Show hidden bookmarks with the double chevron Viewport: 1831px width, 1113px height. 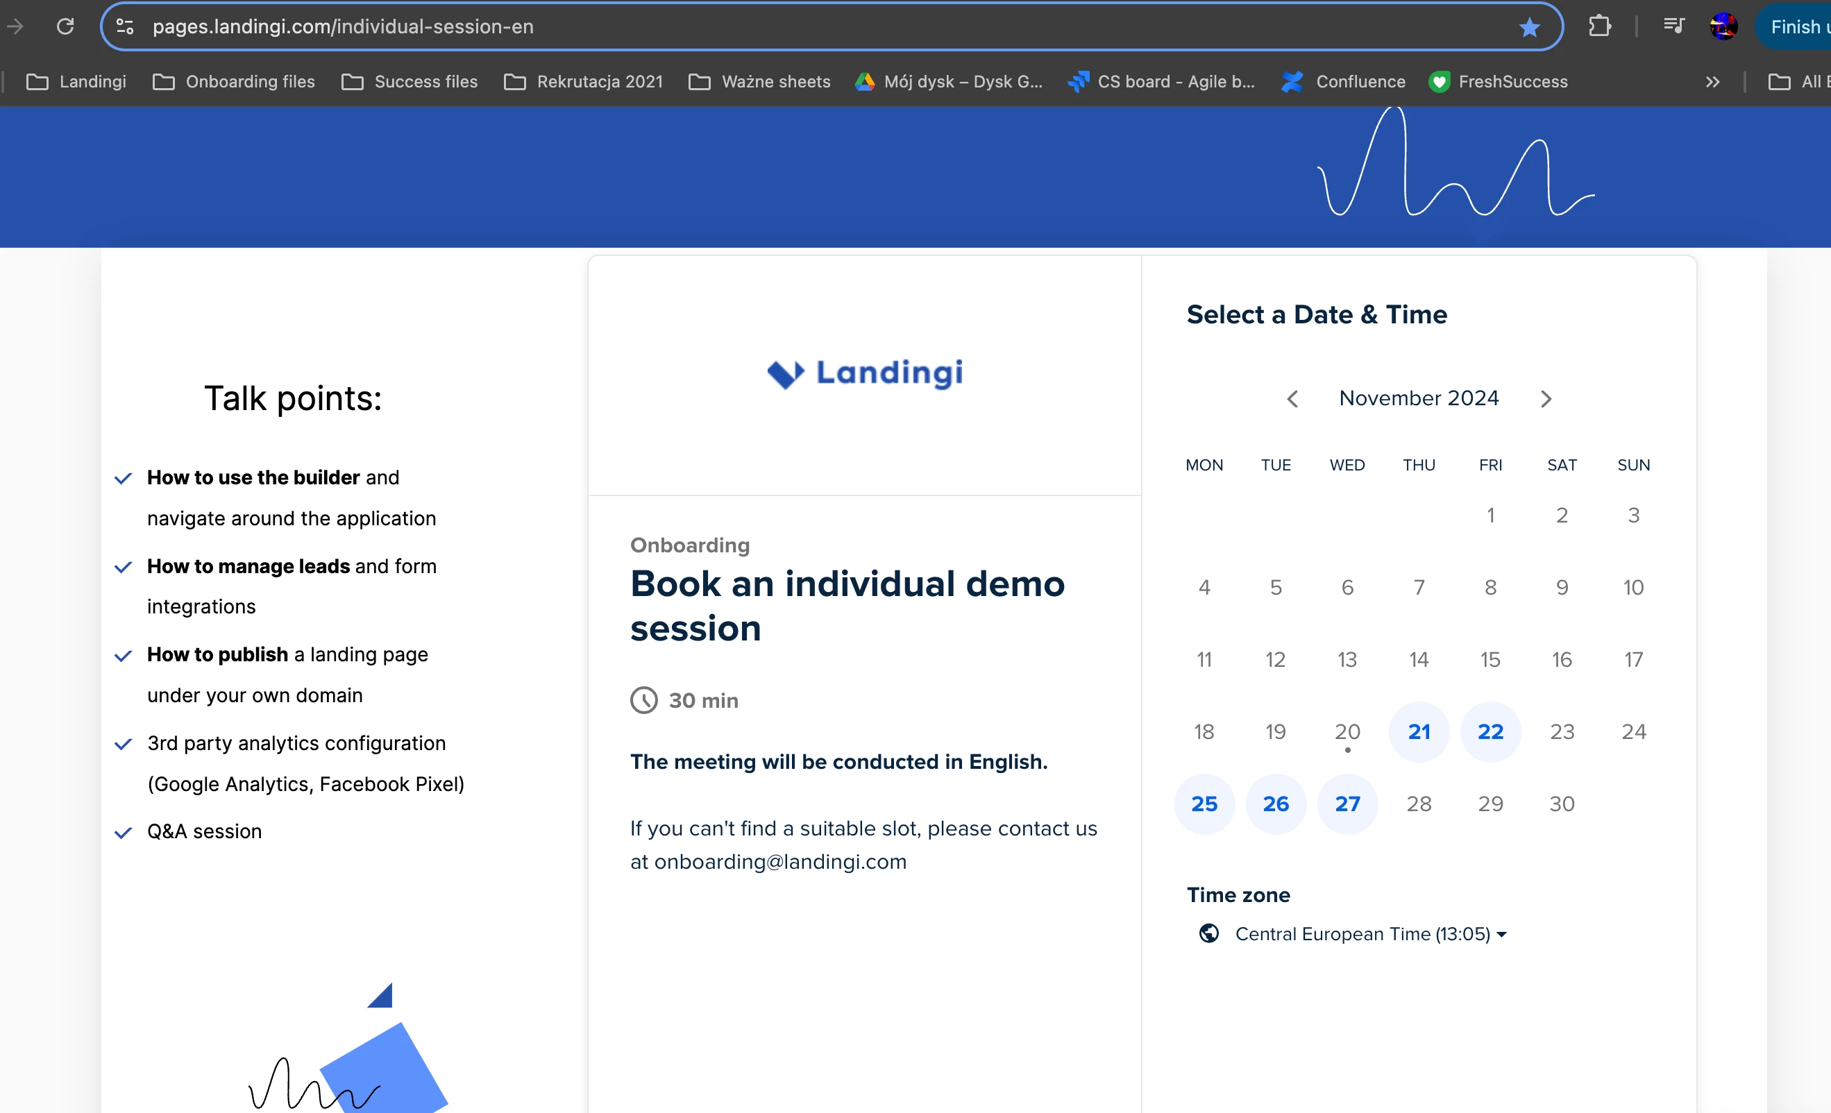point(1712,82)
